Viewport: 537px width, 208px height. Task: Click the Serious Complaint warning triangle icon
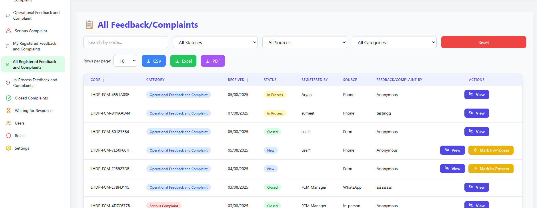point(9,31)
